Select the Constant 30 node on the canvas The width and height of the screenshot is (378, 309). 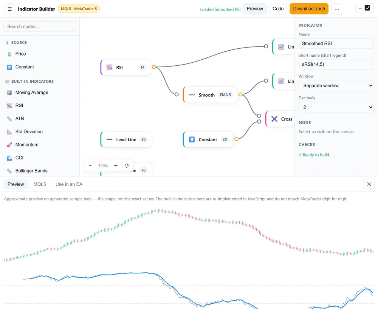tap(208, 139)
